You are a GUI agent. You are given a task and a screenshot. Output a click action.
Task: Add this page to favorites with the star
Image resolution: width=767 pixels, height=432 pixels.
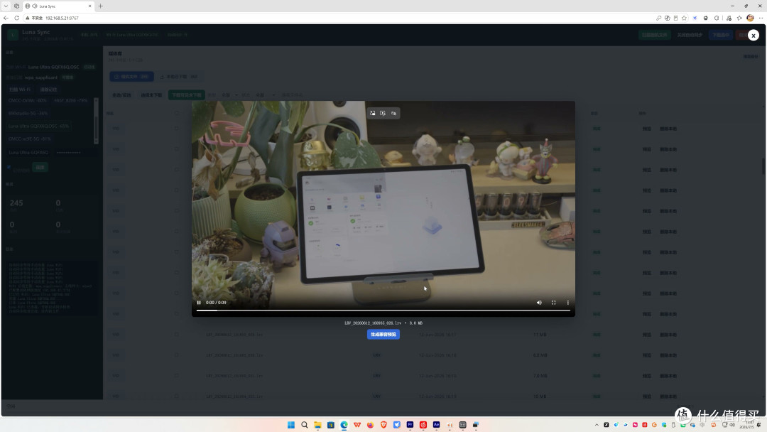(x=684, y=18)
